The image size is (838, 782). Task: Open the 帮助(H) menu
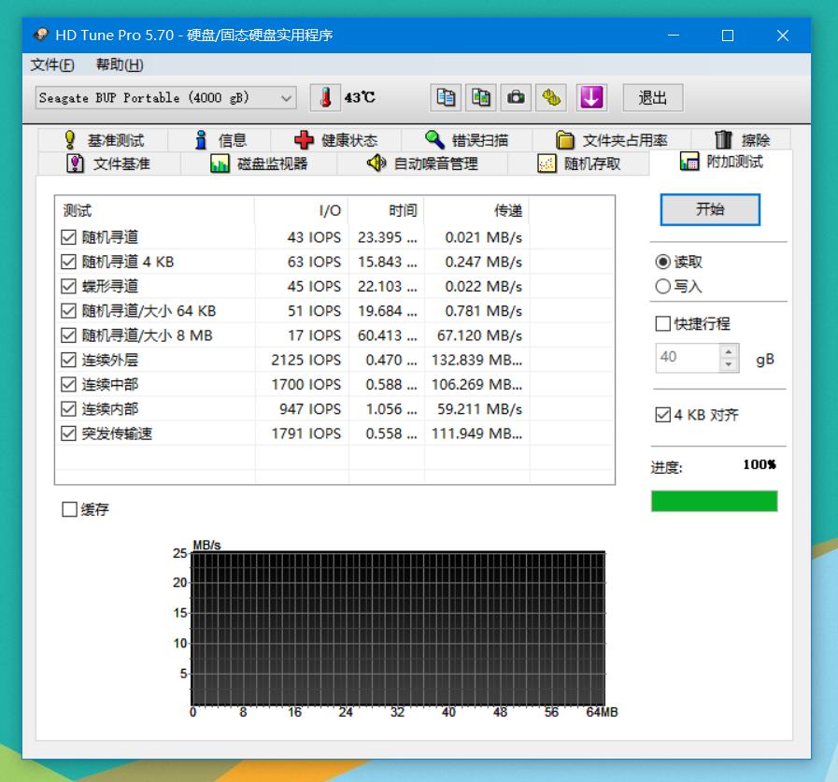click(x=120, y=64)
